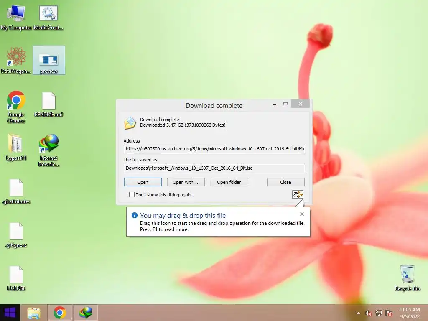Select the DataWagon shortcut icon

(x=16, y=60)
